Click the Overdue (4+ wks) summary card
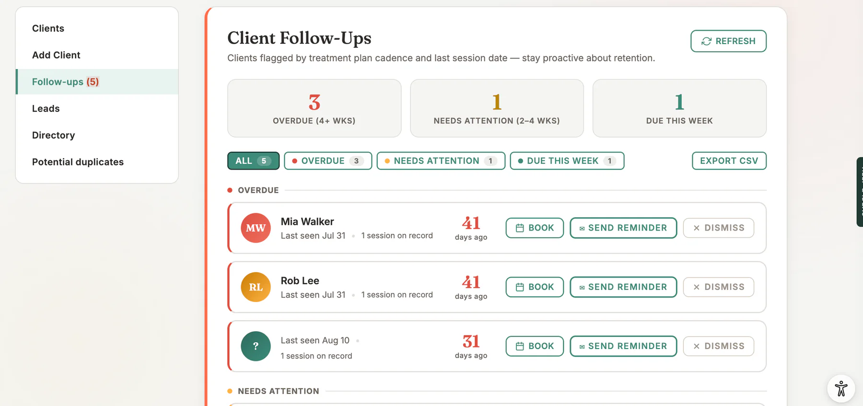This screenshot has width=863, height=406. pyautogui.click(x=315, y=108)
